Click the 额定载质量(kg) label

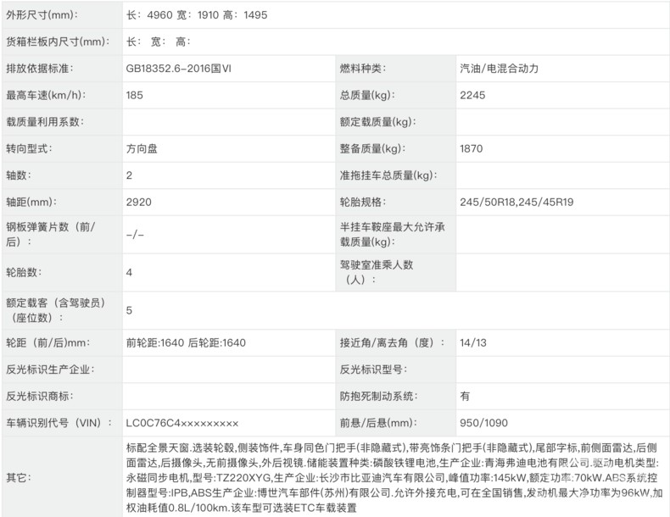click(x=377, y=122)
